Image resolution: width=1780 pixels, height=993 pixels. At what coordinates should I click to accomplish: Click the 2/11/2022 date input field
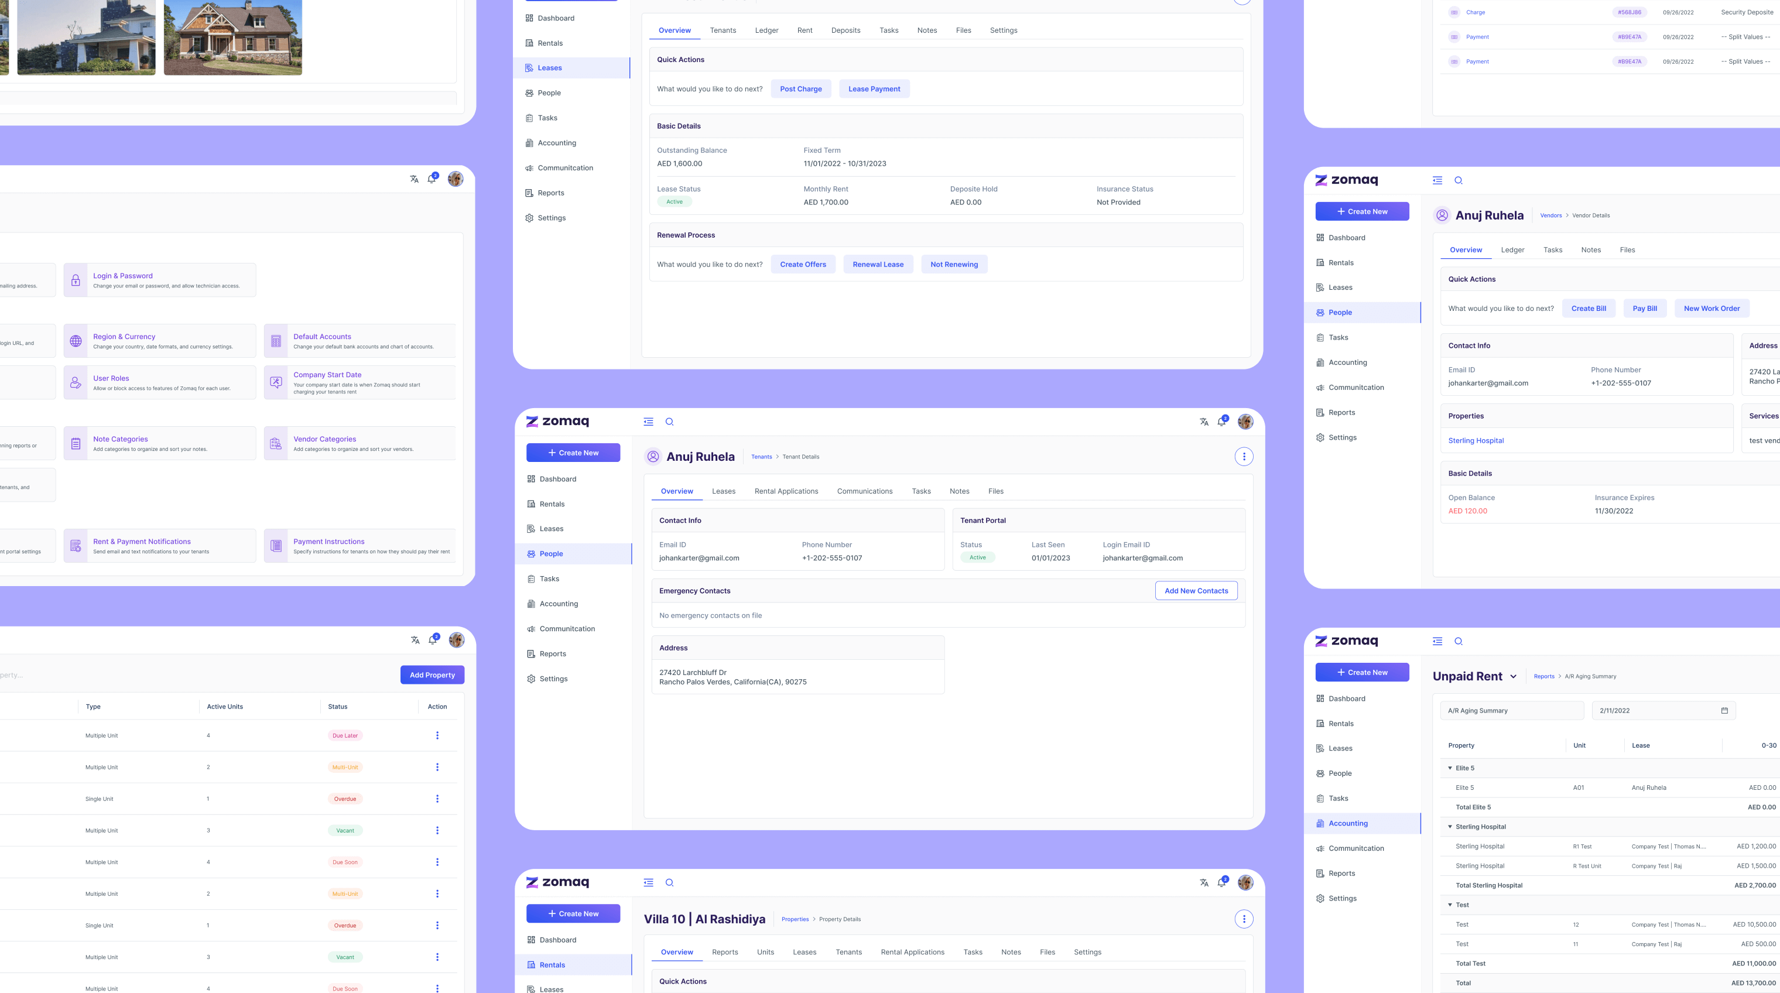pos(1664,710)
